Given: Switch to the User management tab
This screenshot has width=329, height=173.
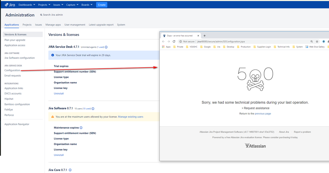Looking at the screenshot, I should (x=75, y=25).
